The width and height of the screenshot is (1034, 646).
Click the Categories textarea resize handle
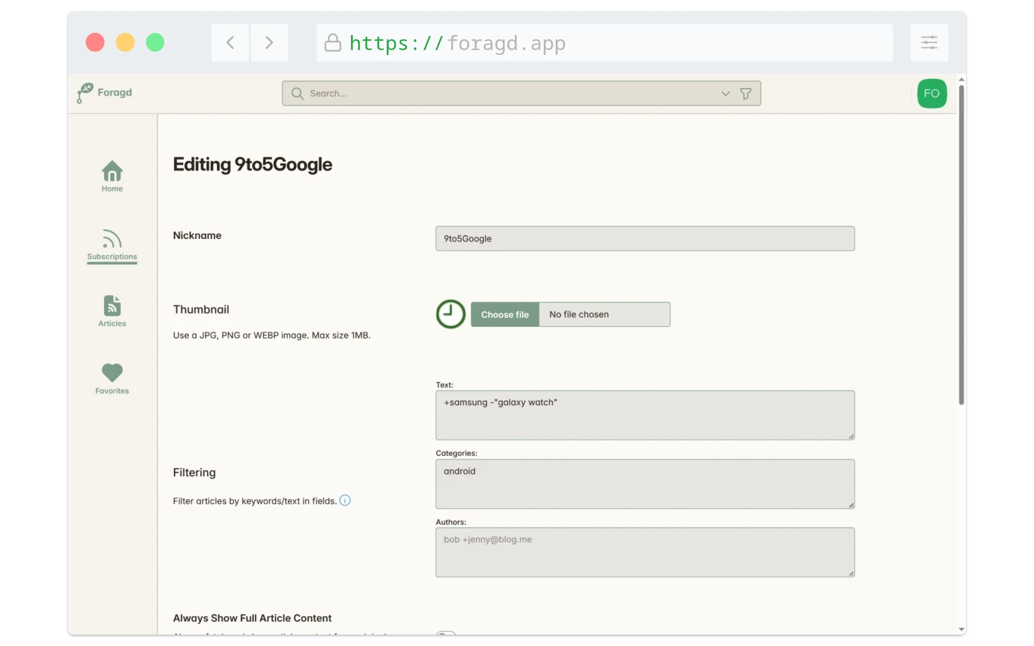coord(851,505)
